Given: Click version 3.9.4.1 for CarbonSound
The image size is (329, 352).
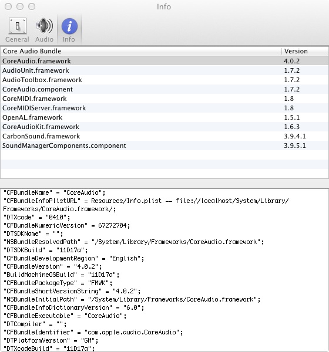Looking at the screenshot, I should [x=295, y=136].
